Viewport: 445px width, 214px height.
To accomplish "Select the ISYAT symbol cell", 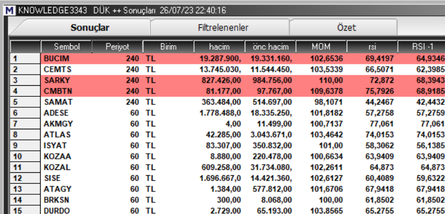I will pyautogui.click(x=55, y=146).
